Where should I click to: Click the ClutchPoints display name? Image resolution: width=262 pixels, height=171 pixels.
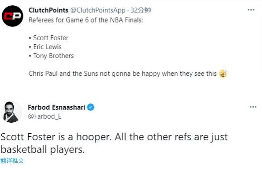click(49, 10)
